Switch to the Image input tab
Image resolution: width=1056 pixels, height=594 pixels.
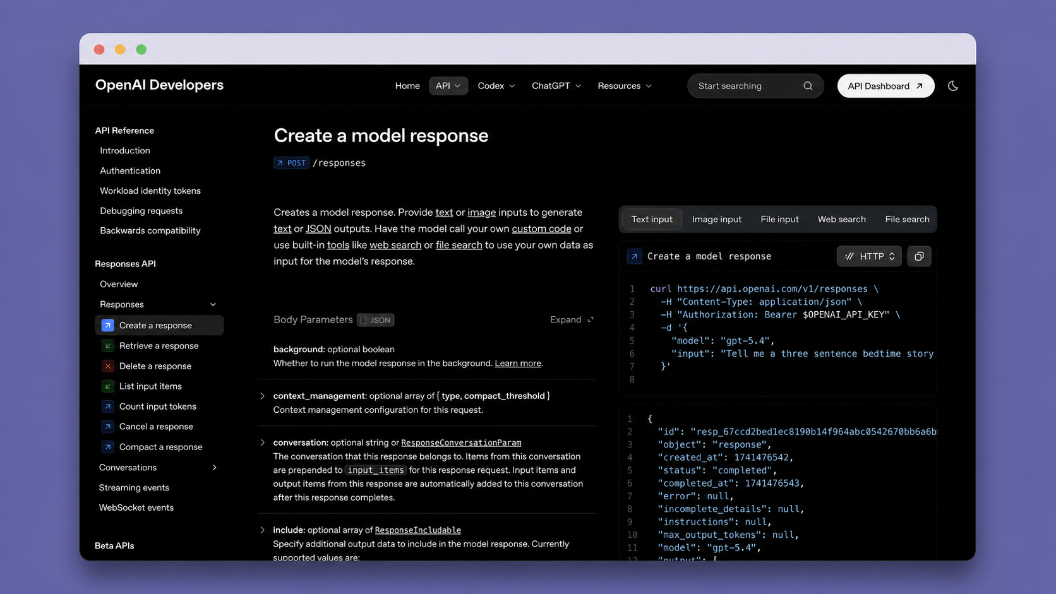717,219
